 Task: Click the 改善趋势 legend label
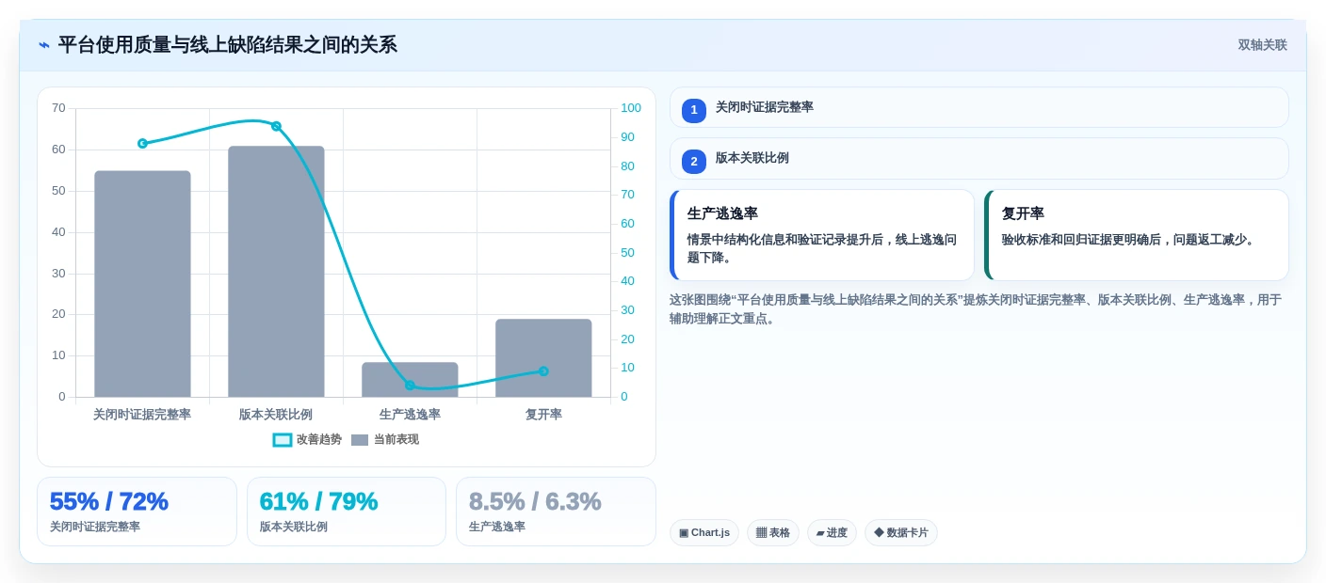(x=319, y=439)
